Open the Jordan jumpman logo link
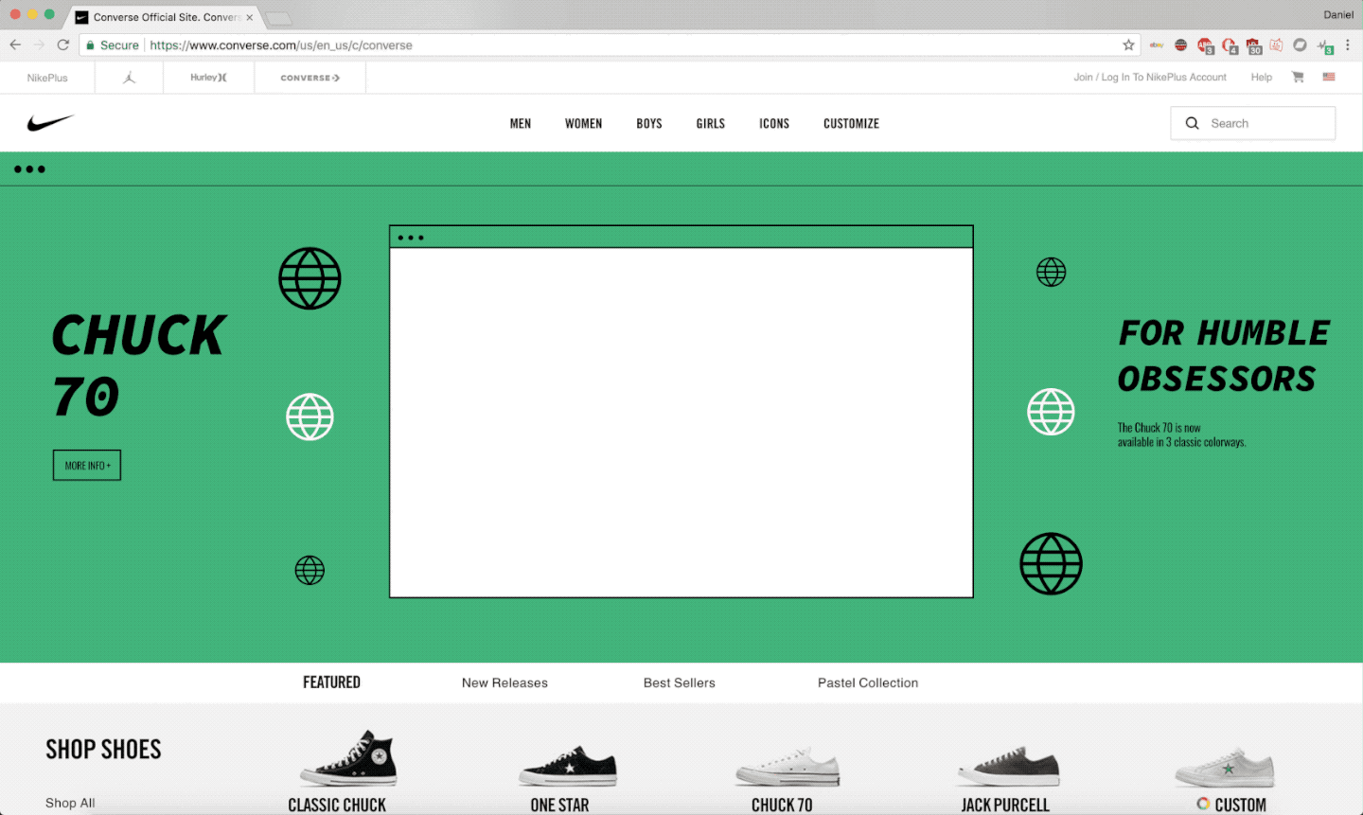This screenshot has height=815, width=1363. click(x=130, y=78)
